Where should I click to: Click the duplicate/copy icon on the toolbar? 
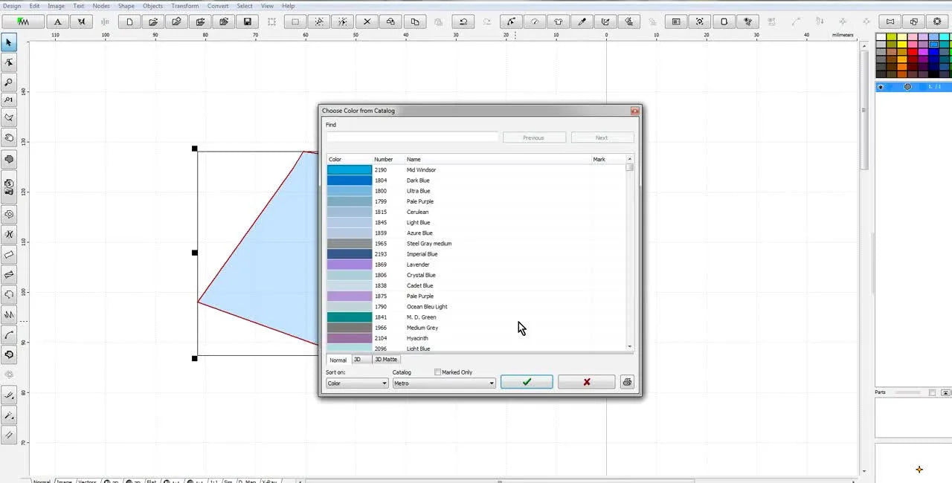click(416, 22)
